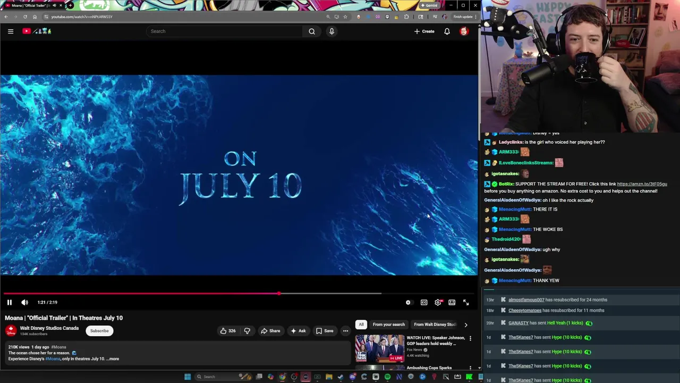Subscribe to Walt Disney Studios Canada
Viewport: 680px width, 383px height.
click(99, 331)
